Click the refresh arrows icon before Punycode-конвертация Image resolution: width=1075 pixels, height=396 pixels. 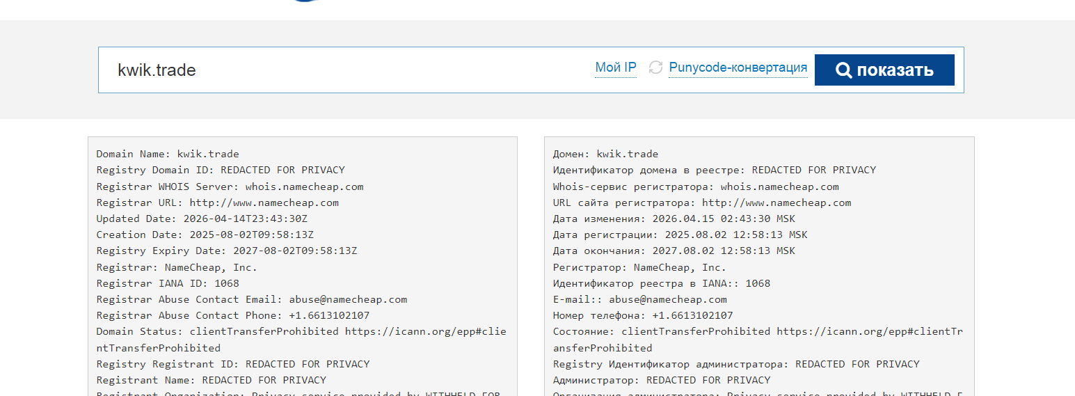point(655,68)
